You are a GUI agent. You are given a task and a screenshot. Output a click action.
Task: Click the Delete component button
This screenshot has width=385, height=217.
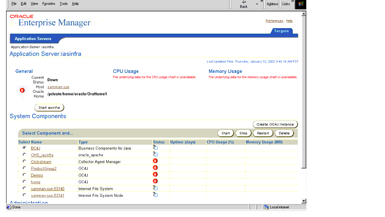point(284,133)
